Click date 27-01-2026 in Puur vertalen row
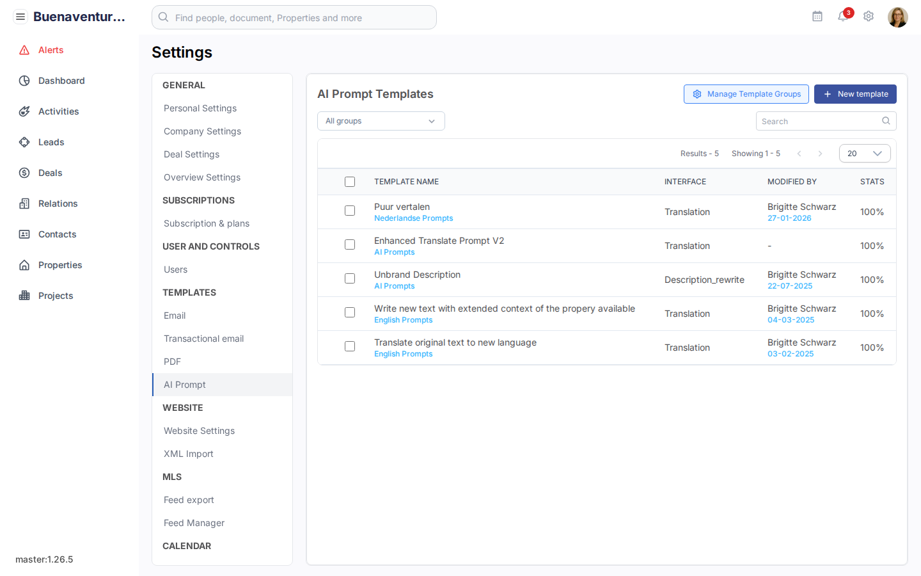This screenshot has height=576, width=921. pyautogui.click(x=789, y=218)
